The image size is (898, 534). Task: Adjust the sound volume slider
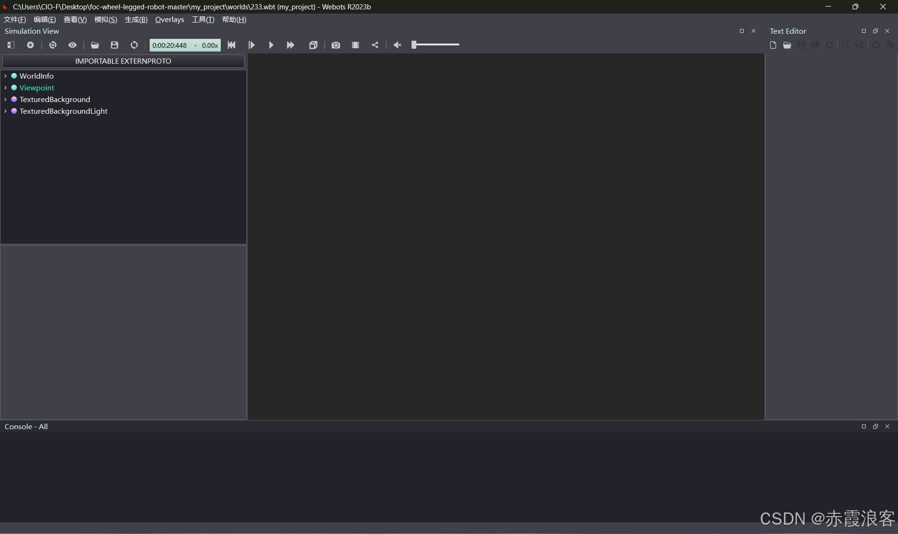point(435,45)
